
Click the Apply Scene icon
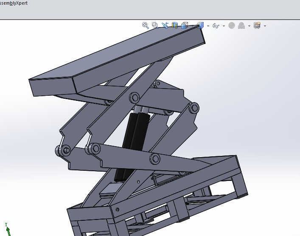point(241,25)
